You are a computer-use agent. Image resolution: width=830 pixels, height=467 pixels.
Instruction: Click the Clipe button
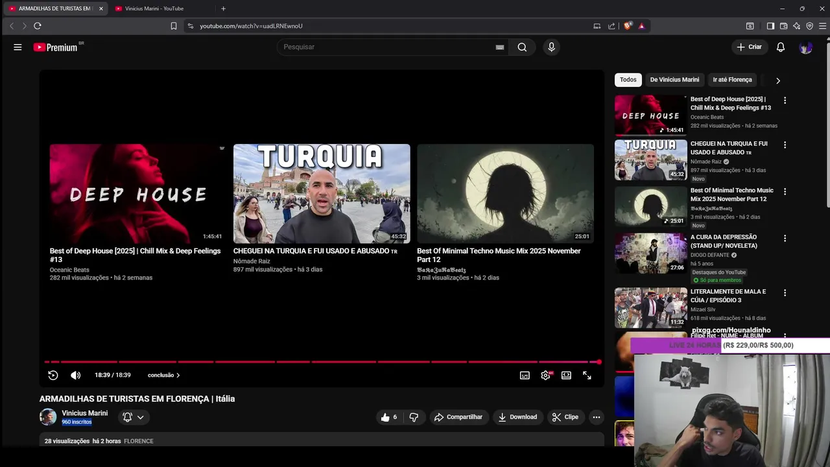coord(565,417)
